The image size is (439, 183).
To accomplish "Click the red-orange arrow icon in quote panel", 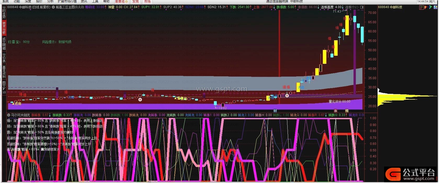I will 426,7.
